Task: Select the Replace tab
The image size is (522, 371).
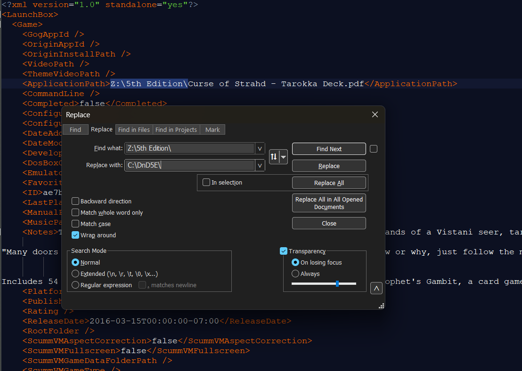Action: click(x=102, y=129)
